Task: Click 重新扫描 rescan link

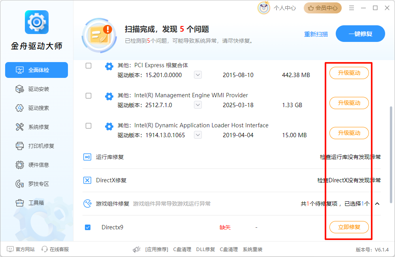Action: (316, 34)
